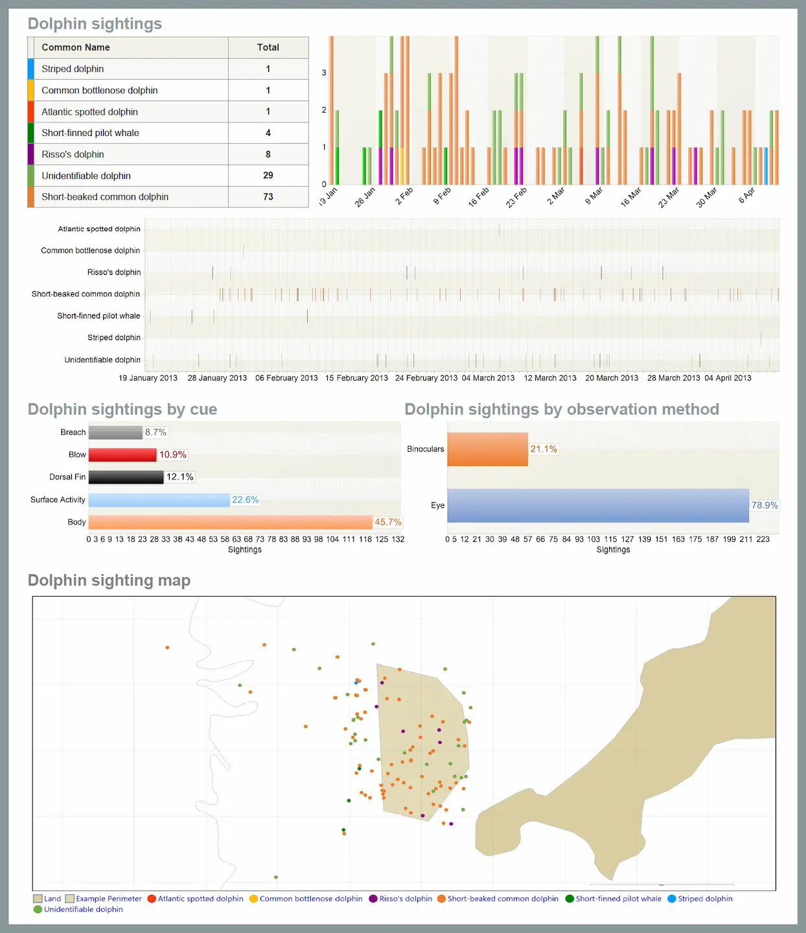The image size is (806, 933).
Task: Click the yellow Common bottlenose dolphin legend dot
Action: tap(253, 899)
